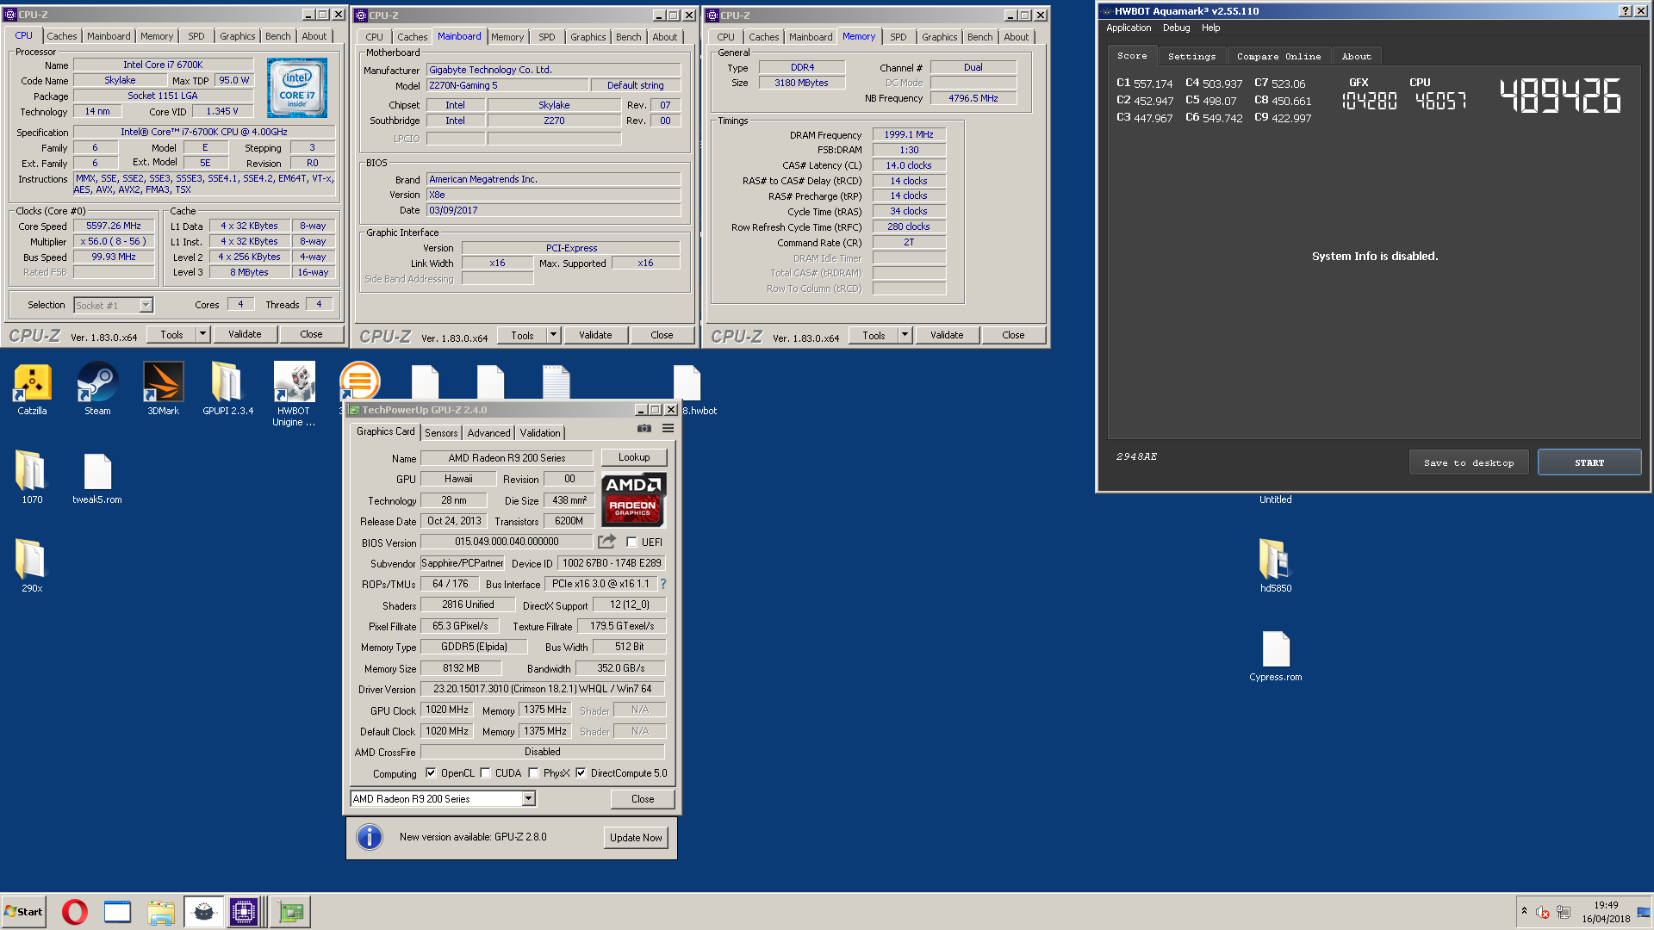This screenshot has height=930, width=1654.
Task: Toggle the OpenCL checkbox
Action: [431, 773]
